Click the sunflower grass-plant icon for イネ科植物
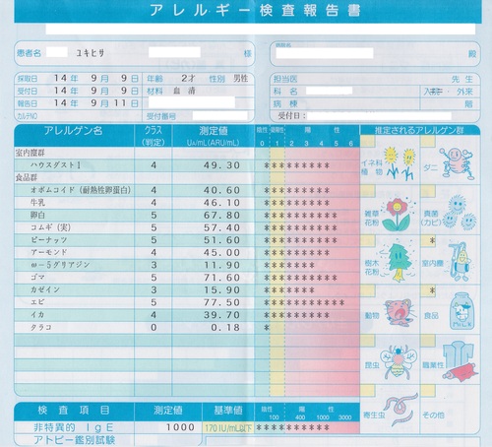Screen dimensions: 492x447 tap(400, 163)
